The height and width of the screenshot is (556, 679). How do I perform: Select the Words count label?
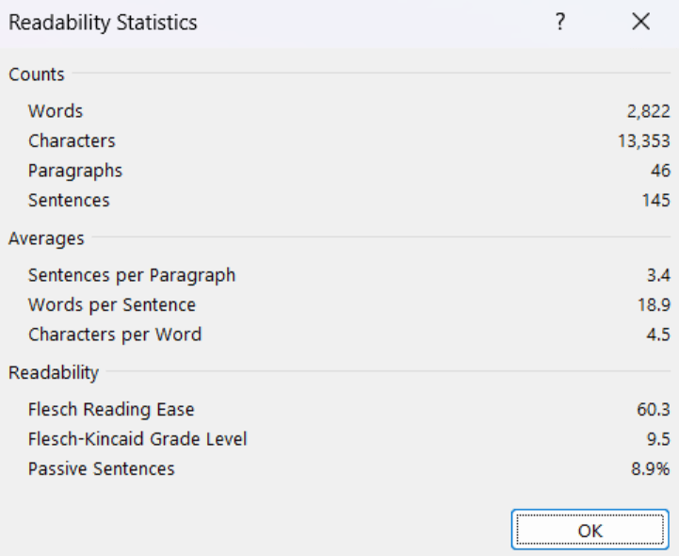tap(56, 111)
